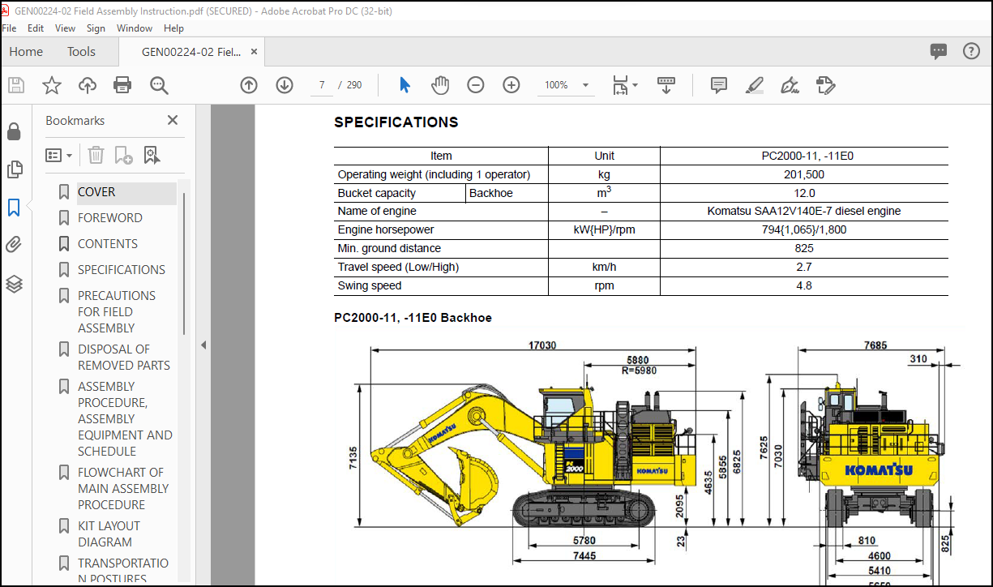Open the find text magnifier tool
The height and width of the screenshot is (587, 993).
pos(159,85)
